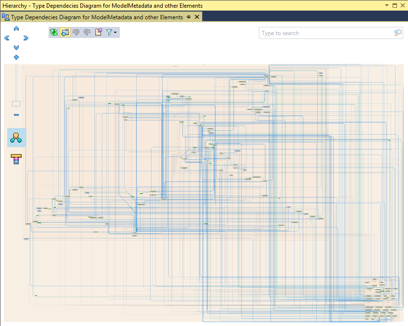Pan the diagram right with the right arrow
This screenshot has height=326, width=408.
point(26,38)
